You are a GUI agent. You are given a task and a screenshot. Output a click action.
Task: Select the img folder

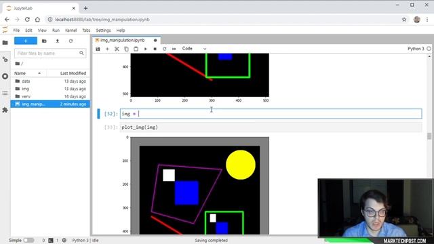[50, 89]
